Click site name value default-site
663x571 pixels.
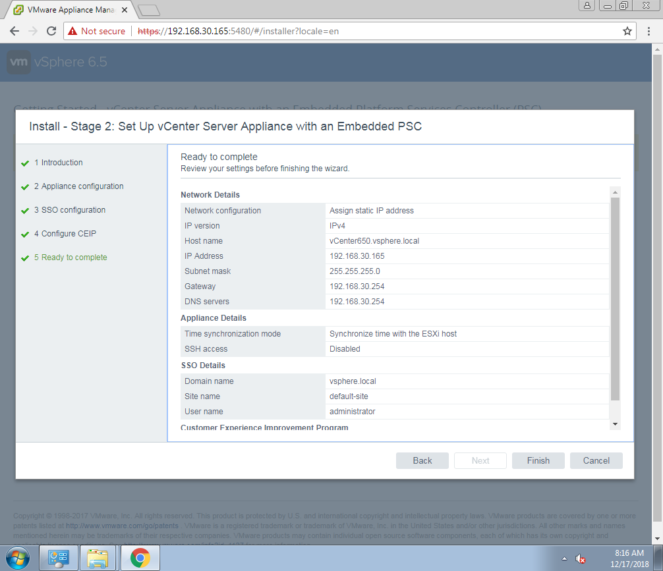coord(349,396)
